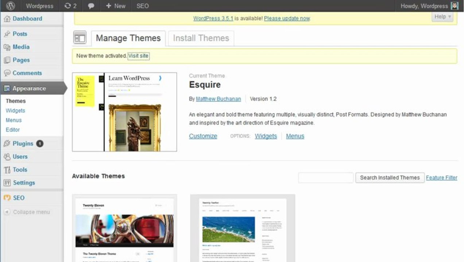Click the Tools icon in sidebar
The width and height of the screenshot is (464, 262).
pyautogui.click(x=7, y=170)
